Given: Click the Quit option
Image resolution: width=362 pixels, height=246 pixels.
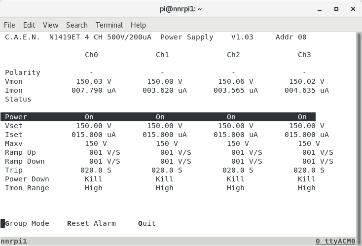Looking at the screenshot, I should (147, 223).
